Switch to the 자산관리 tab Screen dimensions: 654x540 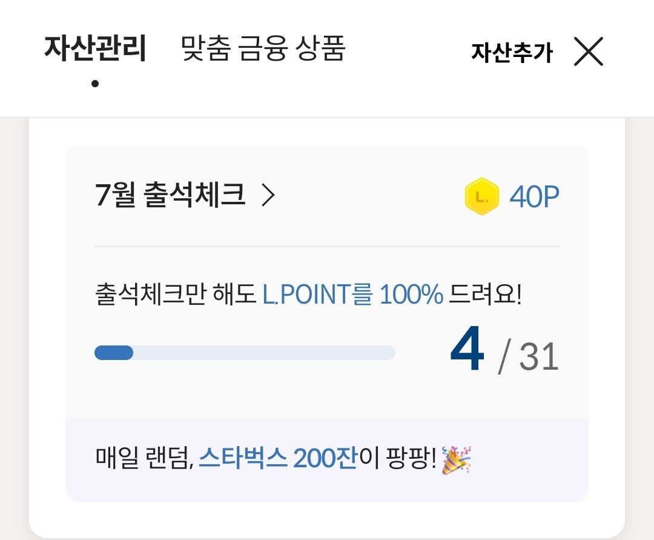pyautogui.click(x=95, y=50)
